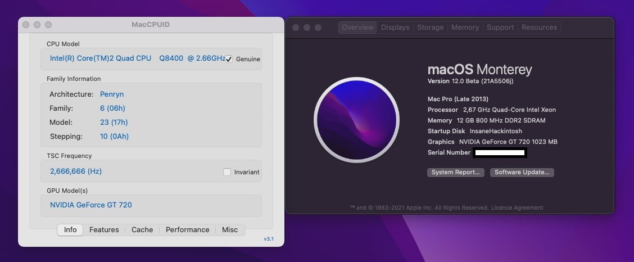This screenshot has height=262, width=634.
Task: Click the Stepping value 10 (0Ah)
Action: [114, 136]
